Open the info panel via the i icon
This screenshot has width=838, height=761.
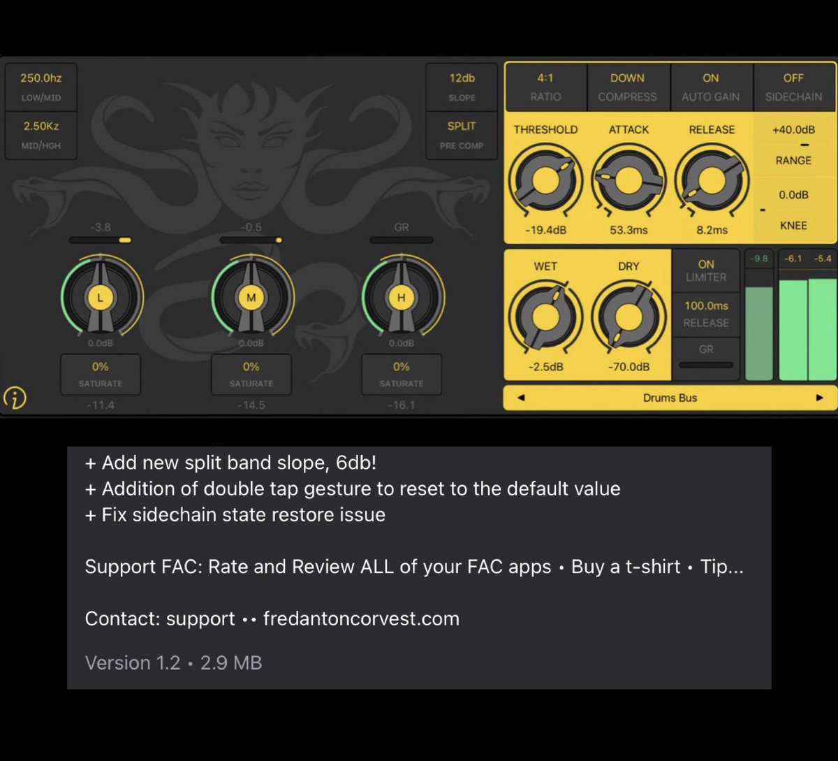coord(15,397)
